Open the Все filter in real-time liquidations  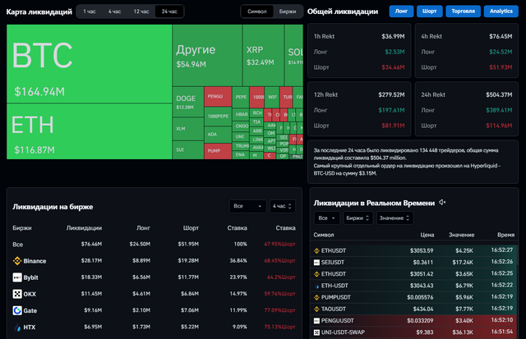[327, 218]
